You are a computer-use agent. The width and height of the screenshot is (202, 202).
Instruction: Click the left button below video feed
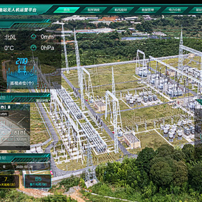pyautogui.click(x=8, y=139)
